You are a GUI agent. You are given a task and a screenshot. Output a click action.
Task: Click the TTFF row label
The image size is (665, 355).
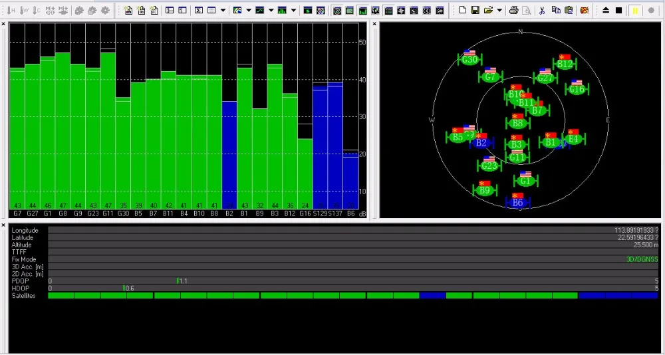[19, 252]
